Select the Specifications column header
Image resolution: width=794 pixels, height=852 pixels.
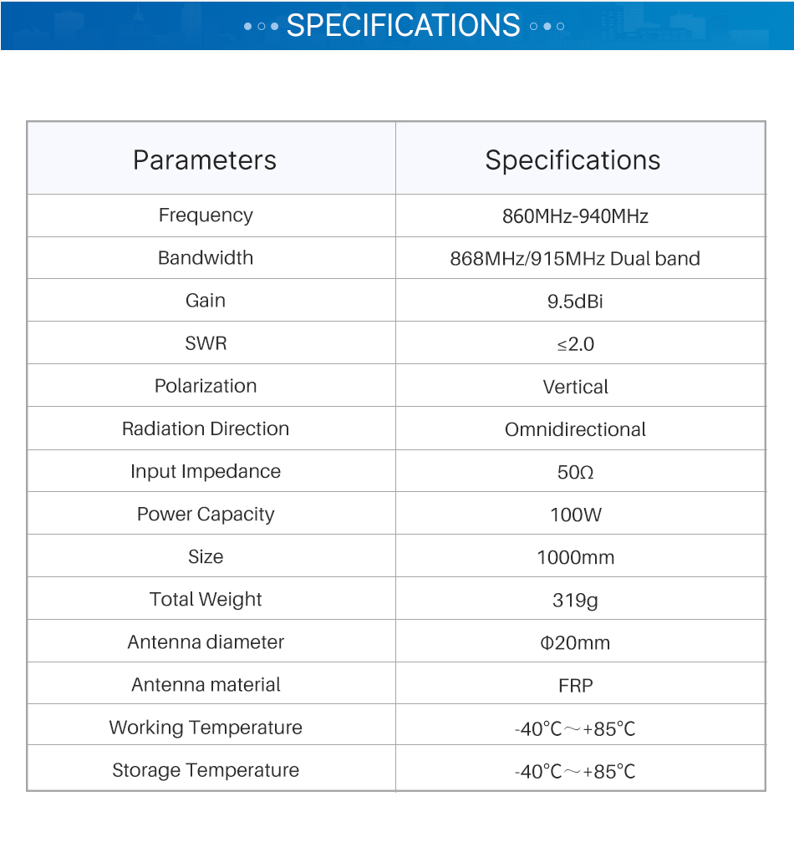pyautogui.click(x=573, y=160)
